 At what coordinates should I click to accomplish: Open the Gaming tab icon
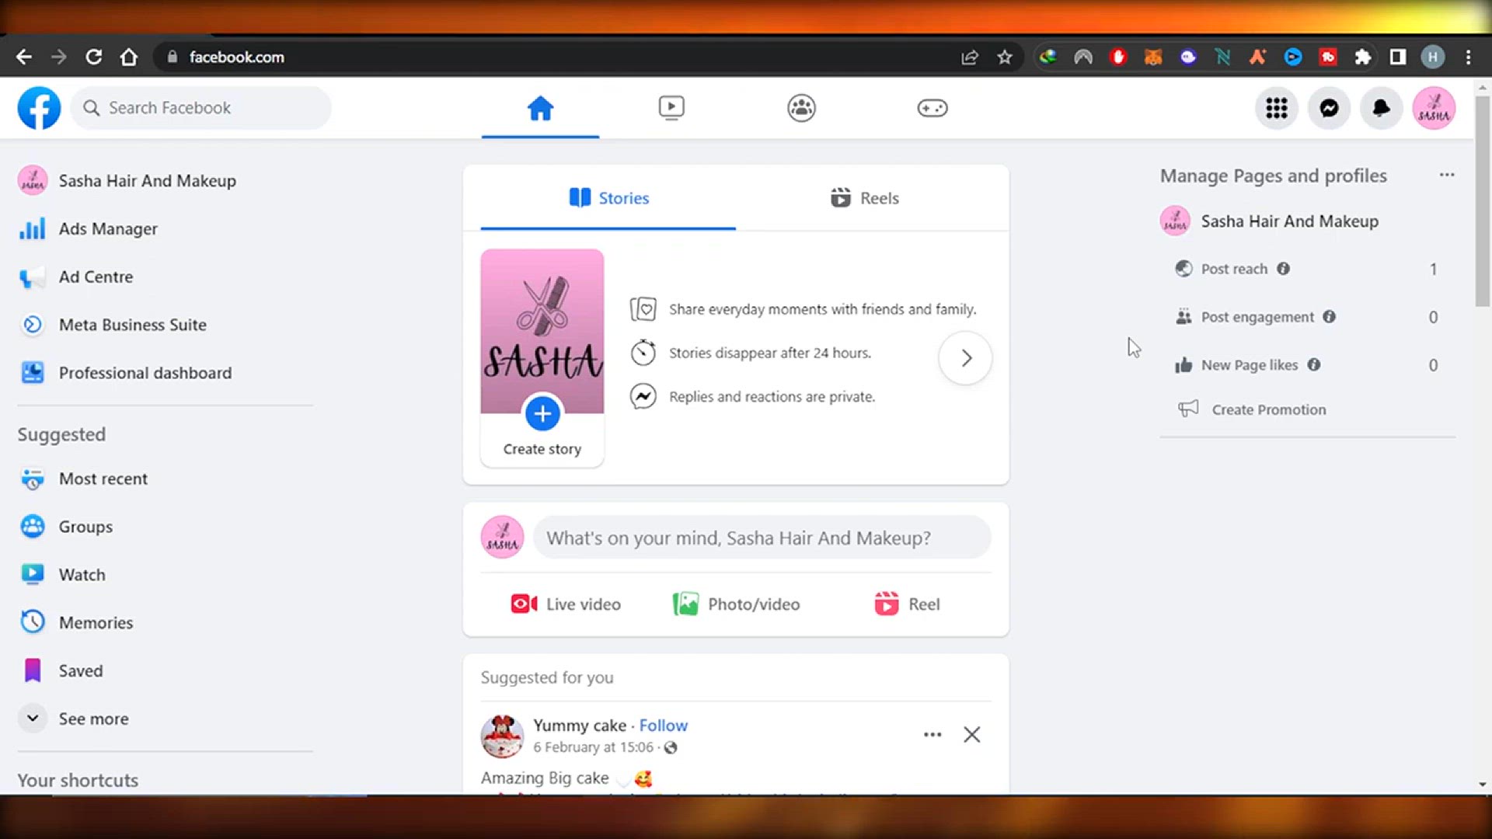(932, 108)
